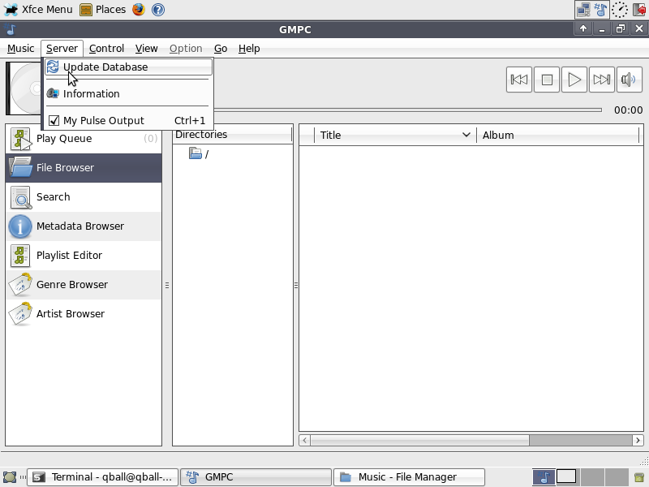Open the View menu

click(x=146, y=49)
